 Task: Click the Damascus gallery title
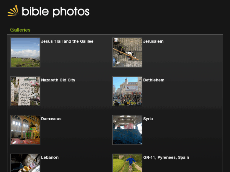point(51,119)
